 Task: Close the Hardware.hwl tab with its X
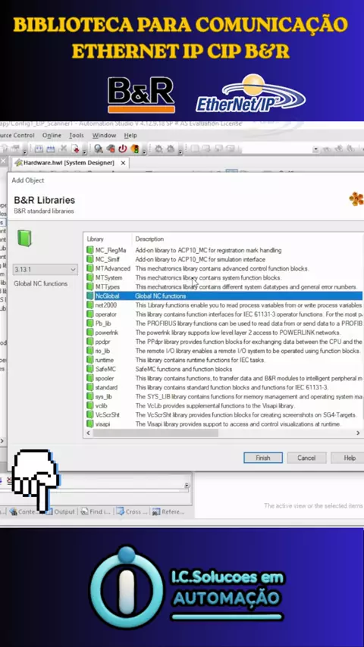pos(123,163)
